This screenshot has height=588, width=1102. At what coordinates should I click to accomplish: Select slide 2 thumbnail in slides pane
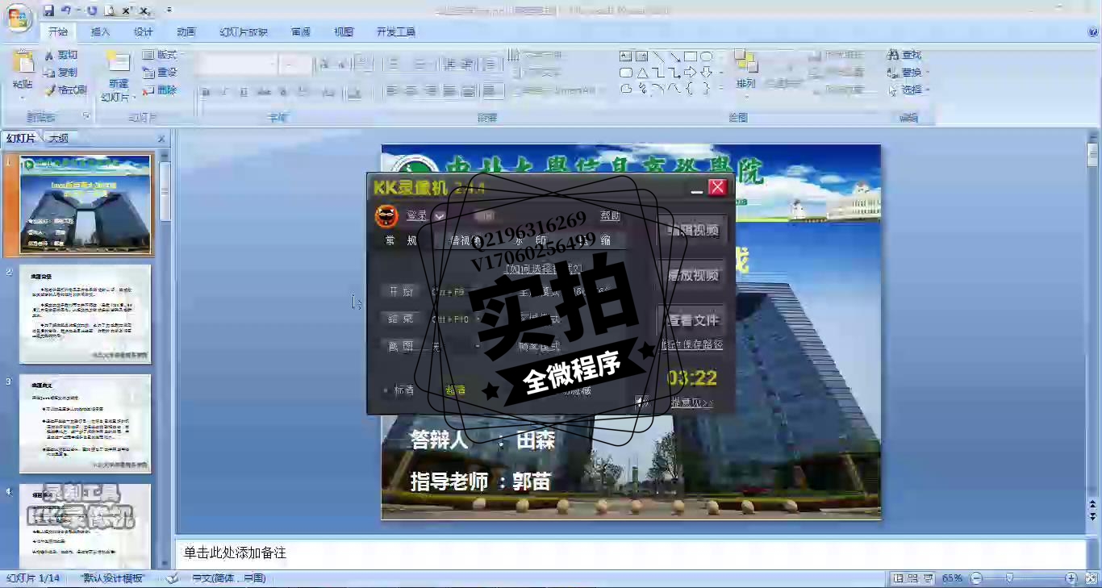86,314
